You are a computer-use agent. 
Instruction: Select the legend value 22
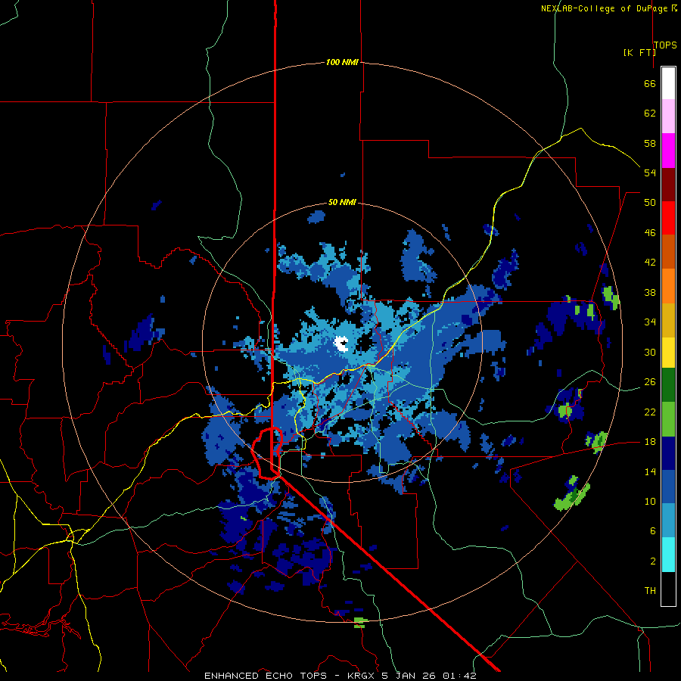click(650, 412)
